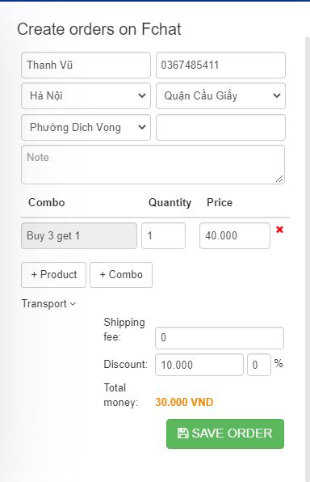Screen dimensions: 310x482
Task: Open the Hà Nội province dropdown
Action: point(86,95)
